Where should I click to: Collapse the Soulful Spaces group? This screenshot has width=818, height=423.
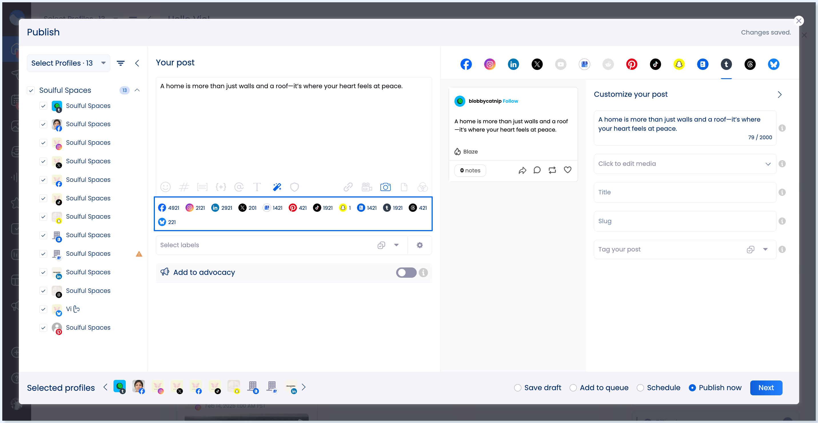tap(137, 90)
